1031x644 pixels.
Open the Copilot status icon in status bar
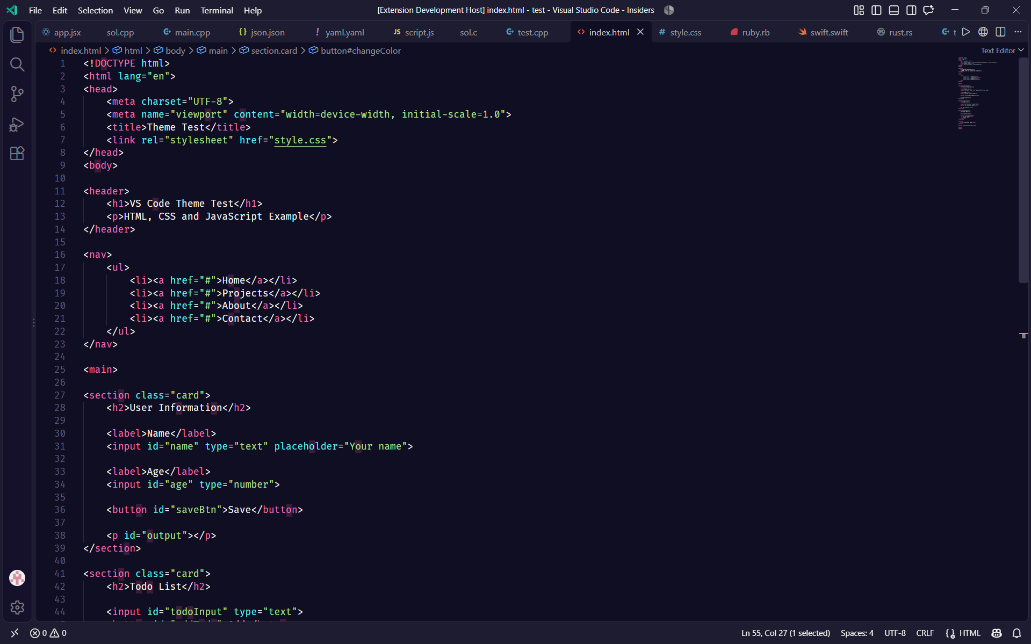point(997,633)
